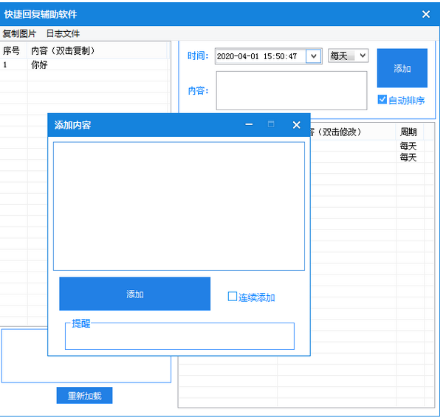Viewport: 446px width, 418px height.
Task: Click the large text area in 添加内容 dialog
Action: point(179,206)
